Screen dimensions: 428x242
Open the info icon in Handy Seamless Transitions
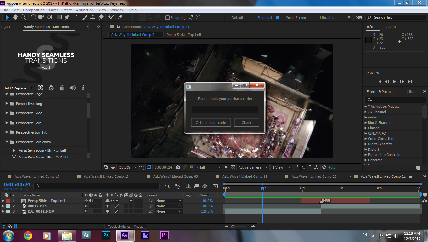83,88
